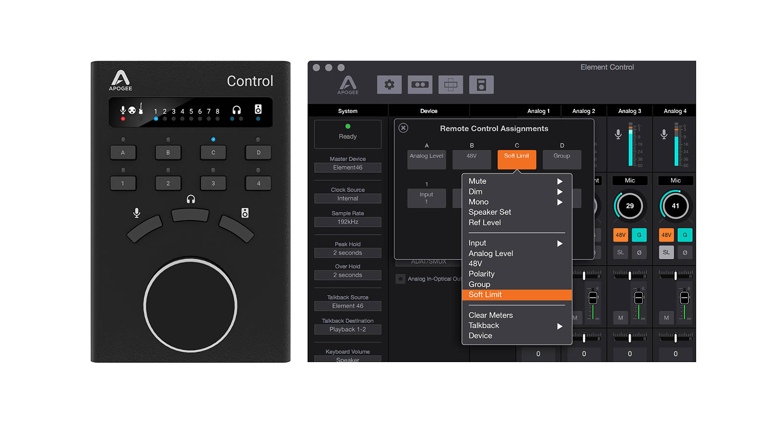Toggle 48V phantom power on Analog 3
The width and height of the screenshot is (781, 426).
point(620,235)
